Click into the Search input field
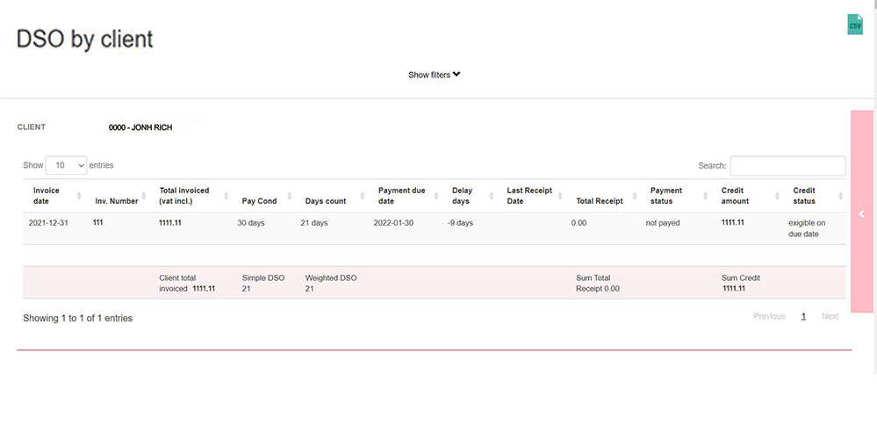The image size is (877, 447). point(787,166)
